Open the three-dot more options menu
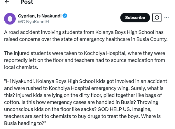 tap(167, 18)
